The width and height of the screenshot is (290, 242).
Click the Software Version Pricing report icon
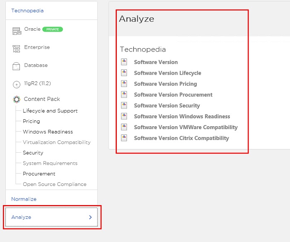point(124,83)
